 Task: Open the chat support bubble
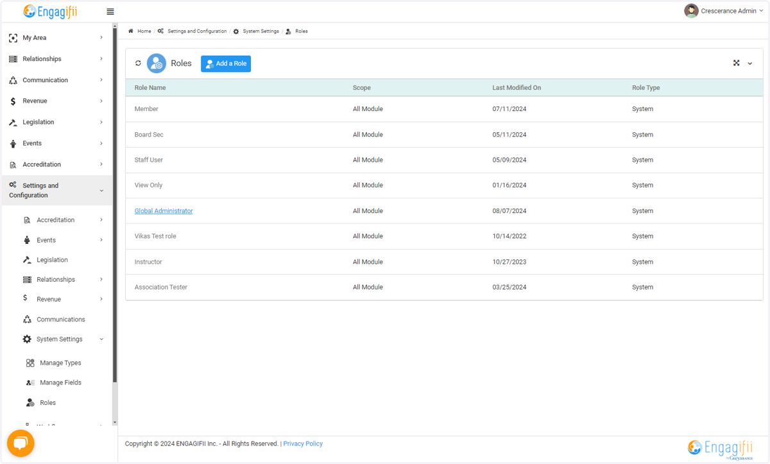tap(21, 443)
